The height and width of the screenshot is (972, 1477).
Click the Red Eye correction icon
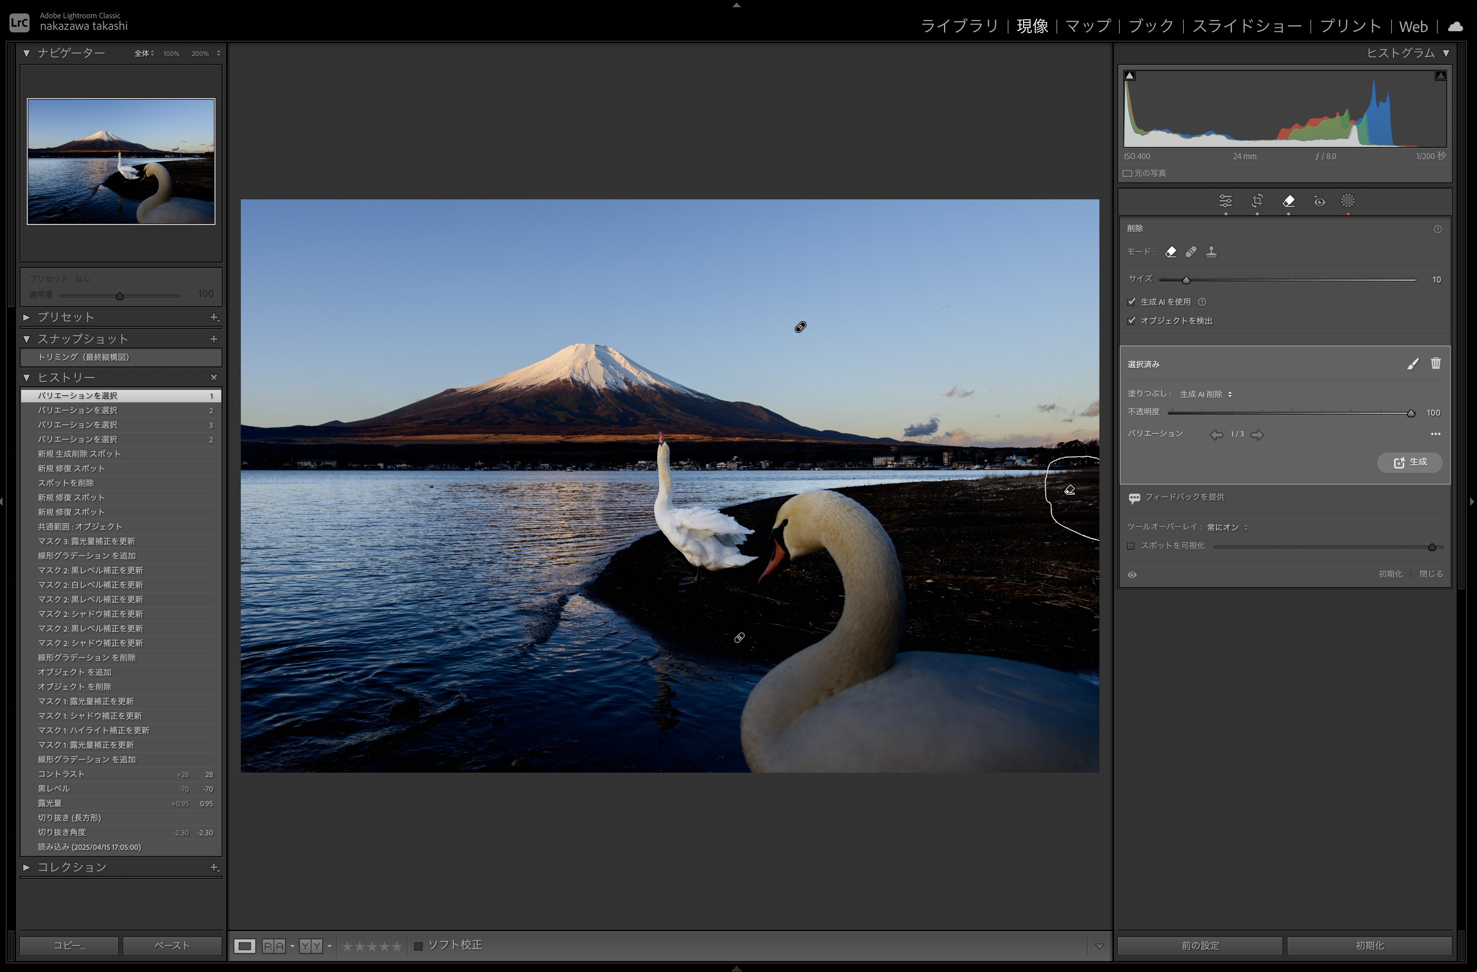[1319, 201]
